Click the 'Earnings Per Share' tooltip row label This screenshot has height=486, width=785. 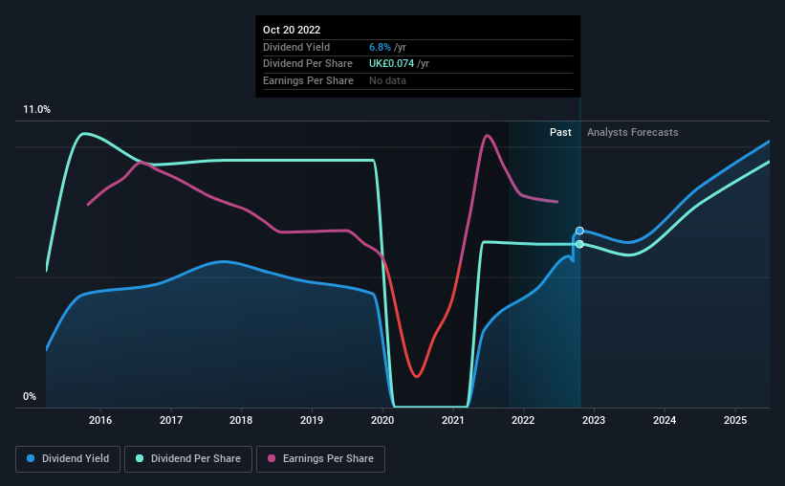coord(309,80)
